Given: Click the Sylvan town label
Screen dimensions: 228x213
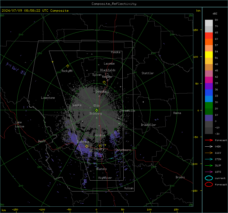Looking at the screenshot, I should tap(97, 75).
